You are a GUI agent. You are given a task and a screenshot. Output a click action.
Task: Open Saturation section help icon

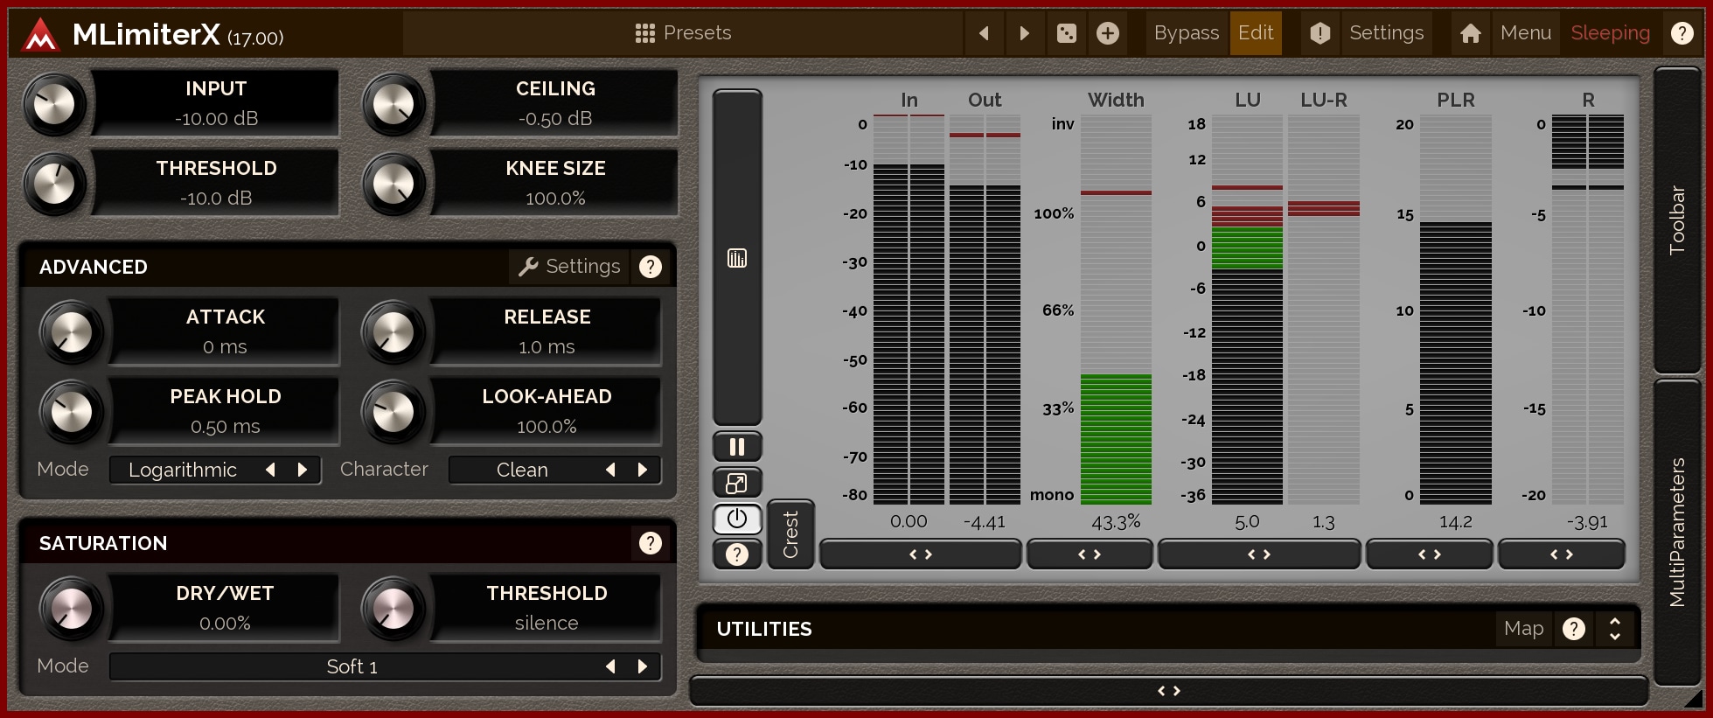(x=650, y=543)
